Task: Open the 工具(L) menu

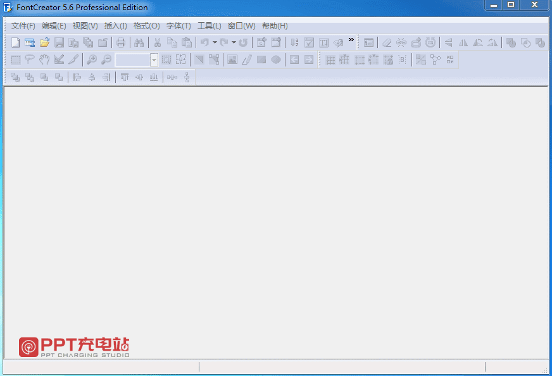Action: (209, 26)
